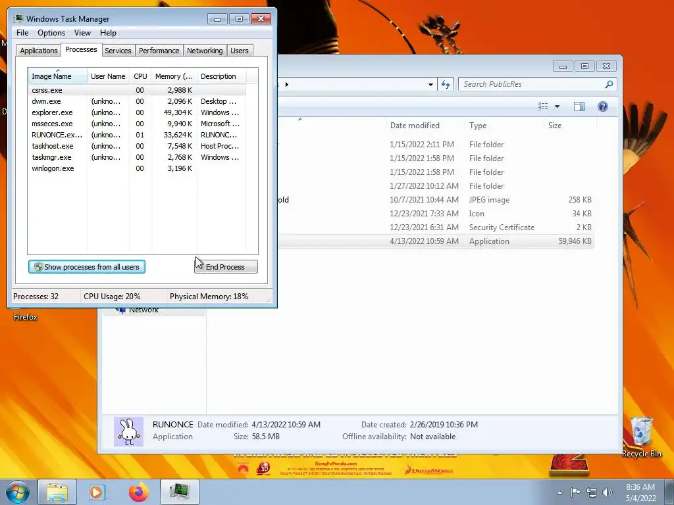Click the Show Desktop strip on taskbar
The image size is (674, 505).
[x=669, y=492]
